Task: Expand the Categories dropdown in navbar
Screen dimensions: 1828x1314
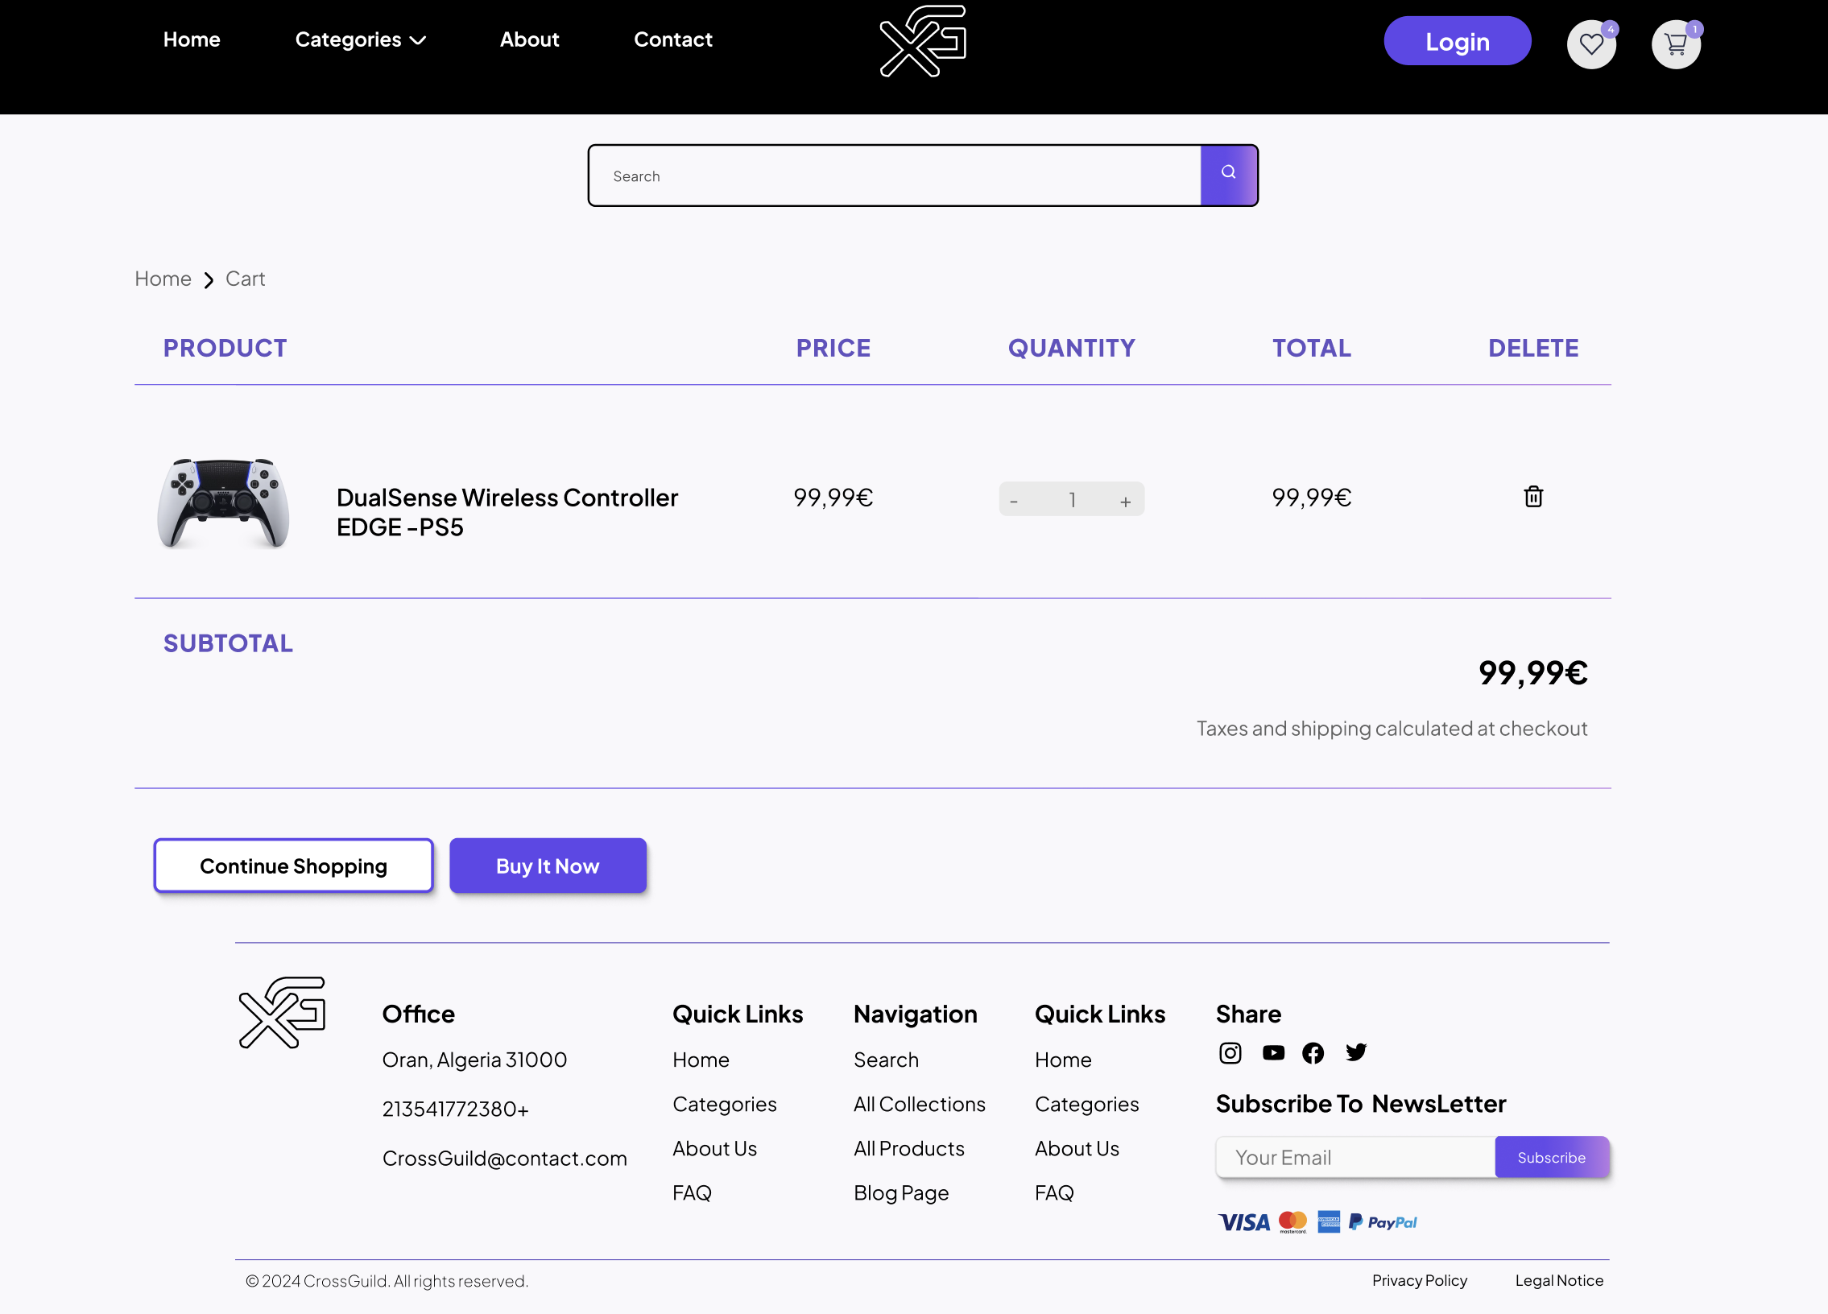Action: tap(360, 39)
